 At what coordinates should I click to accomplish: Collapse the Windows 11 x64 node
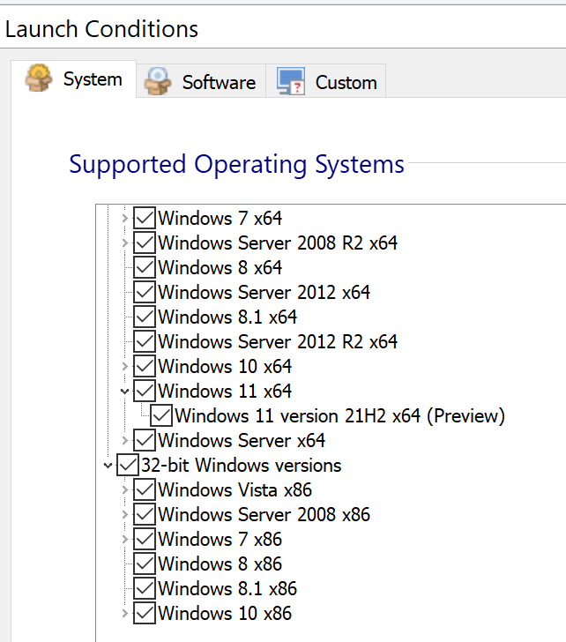pyautogui.click(x=125, y=392)
